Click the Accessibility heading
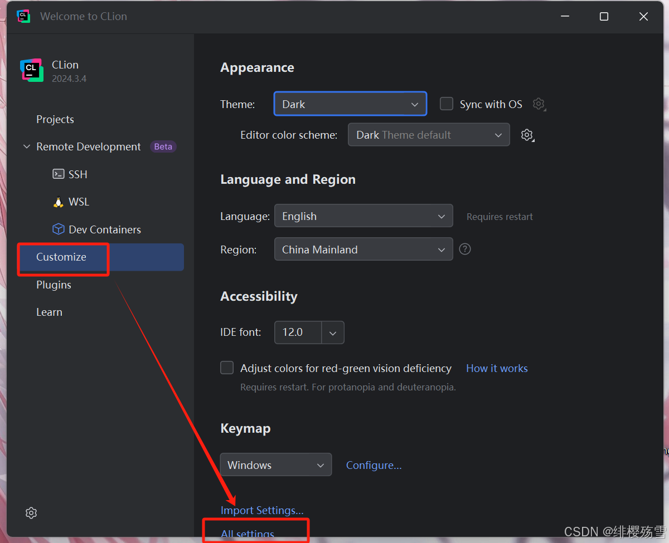This screenshot has width=669, height=543. [x=259, y=296]
